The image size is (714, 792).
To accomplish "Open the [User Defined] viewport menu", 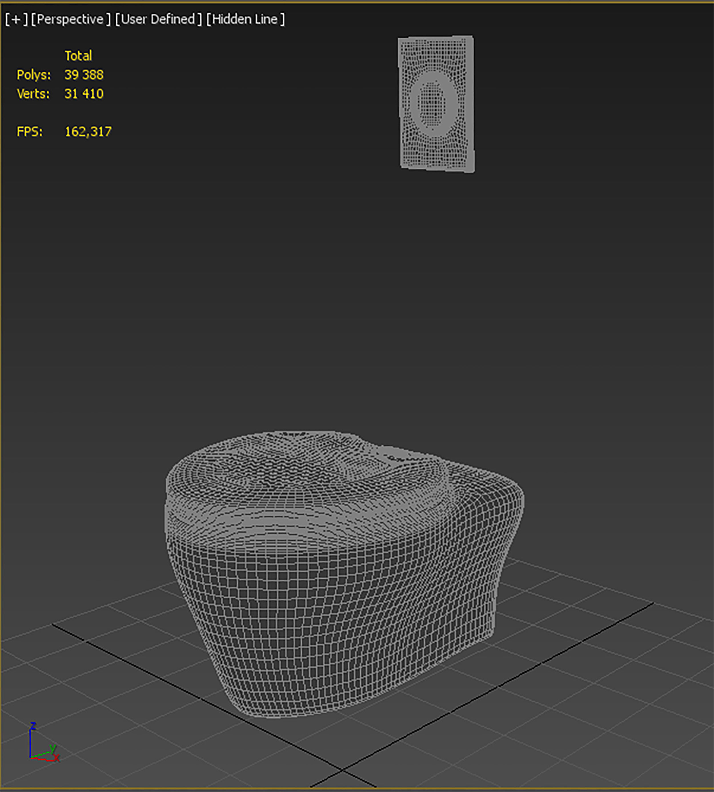I will [159, 19].
